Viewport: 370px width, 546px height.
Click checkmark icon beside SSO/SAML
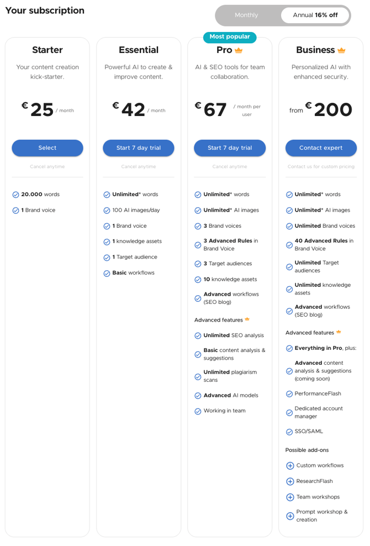(289, 432)
